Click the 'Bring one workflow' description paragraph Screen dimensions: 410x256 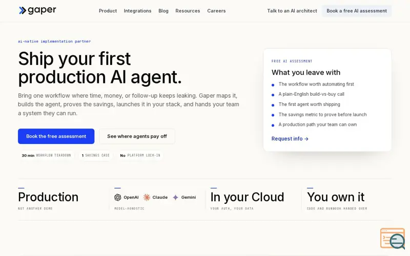click(129, 104)
